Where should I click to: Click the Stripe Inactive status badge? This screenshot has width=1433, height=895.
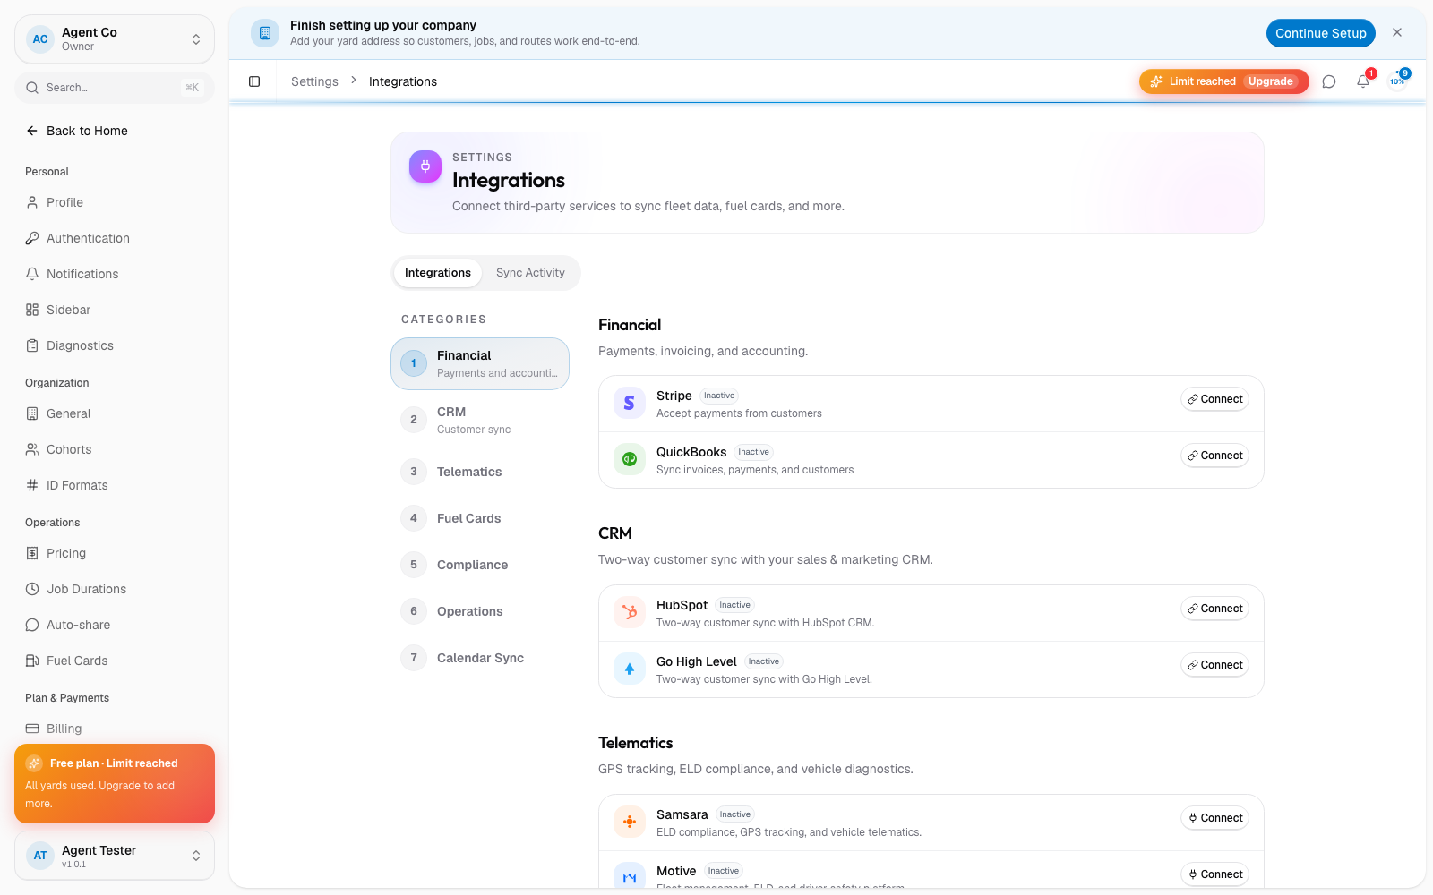click(x=719, y=396)
